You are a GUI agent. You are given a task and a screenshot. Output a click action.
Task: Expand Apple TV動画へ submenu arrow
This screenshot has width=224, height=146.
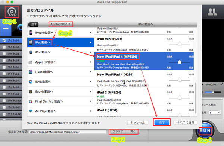[90, 62]
